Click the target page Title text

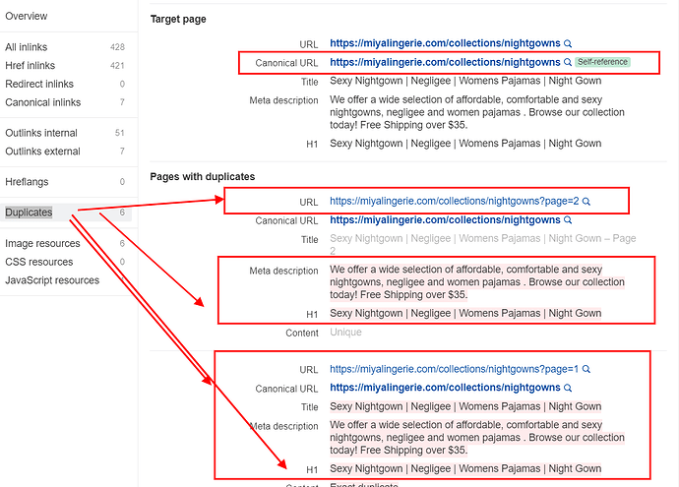coord(465,81)
